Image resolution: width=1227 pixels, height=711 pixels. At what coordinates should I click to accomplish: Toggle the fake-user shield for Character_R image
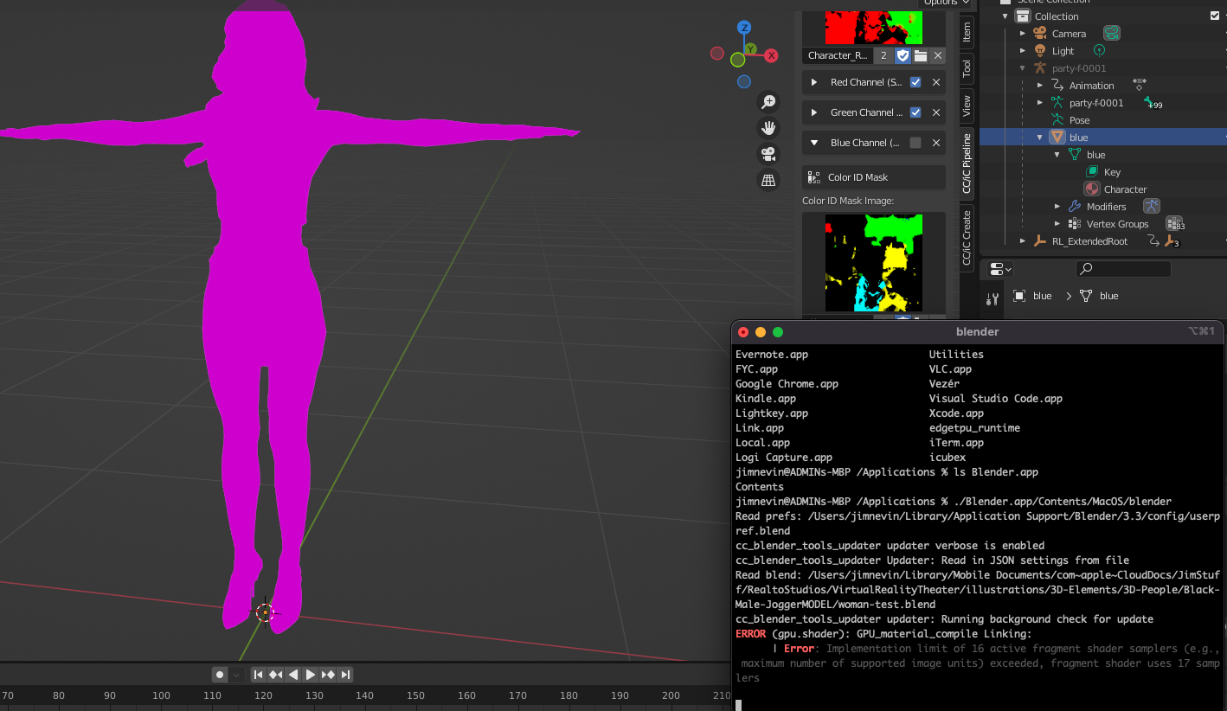click(x=903, y=54)
